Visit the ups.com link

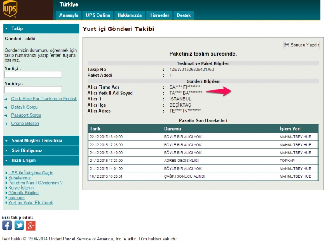[x=16, y=198]
